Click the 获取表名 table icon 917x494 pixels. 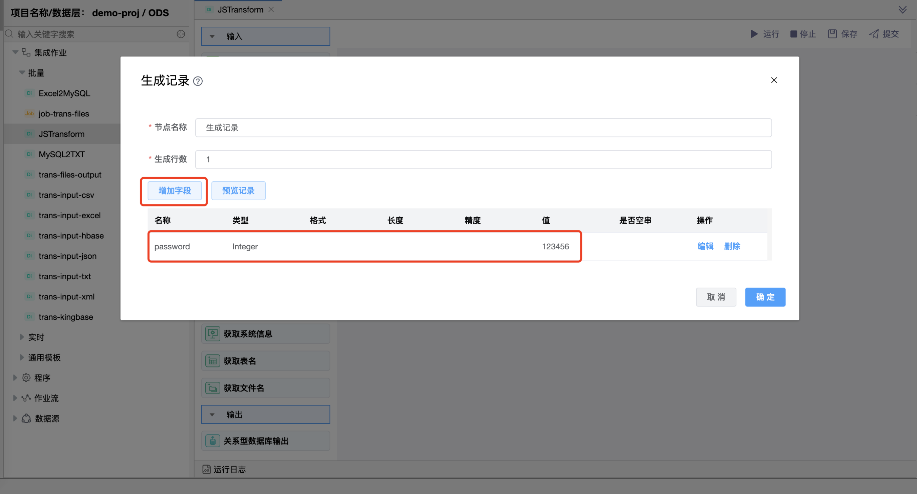click(212, 361)
